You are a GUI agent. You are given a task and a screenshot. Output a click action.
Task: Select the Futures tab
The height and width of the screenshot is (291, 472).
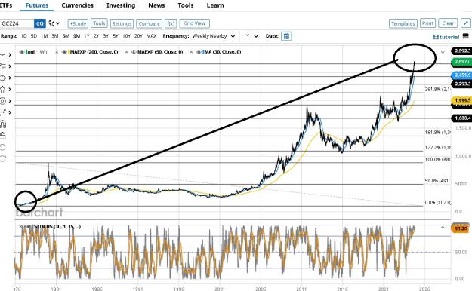click(x=37, y=5)
